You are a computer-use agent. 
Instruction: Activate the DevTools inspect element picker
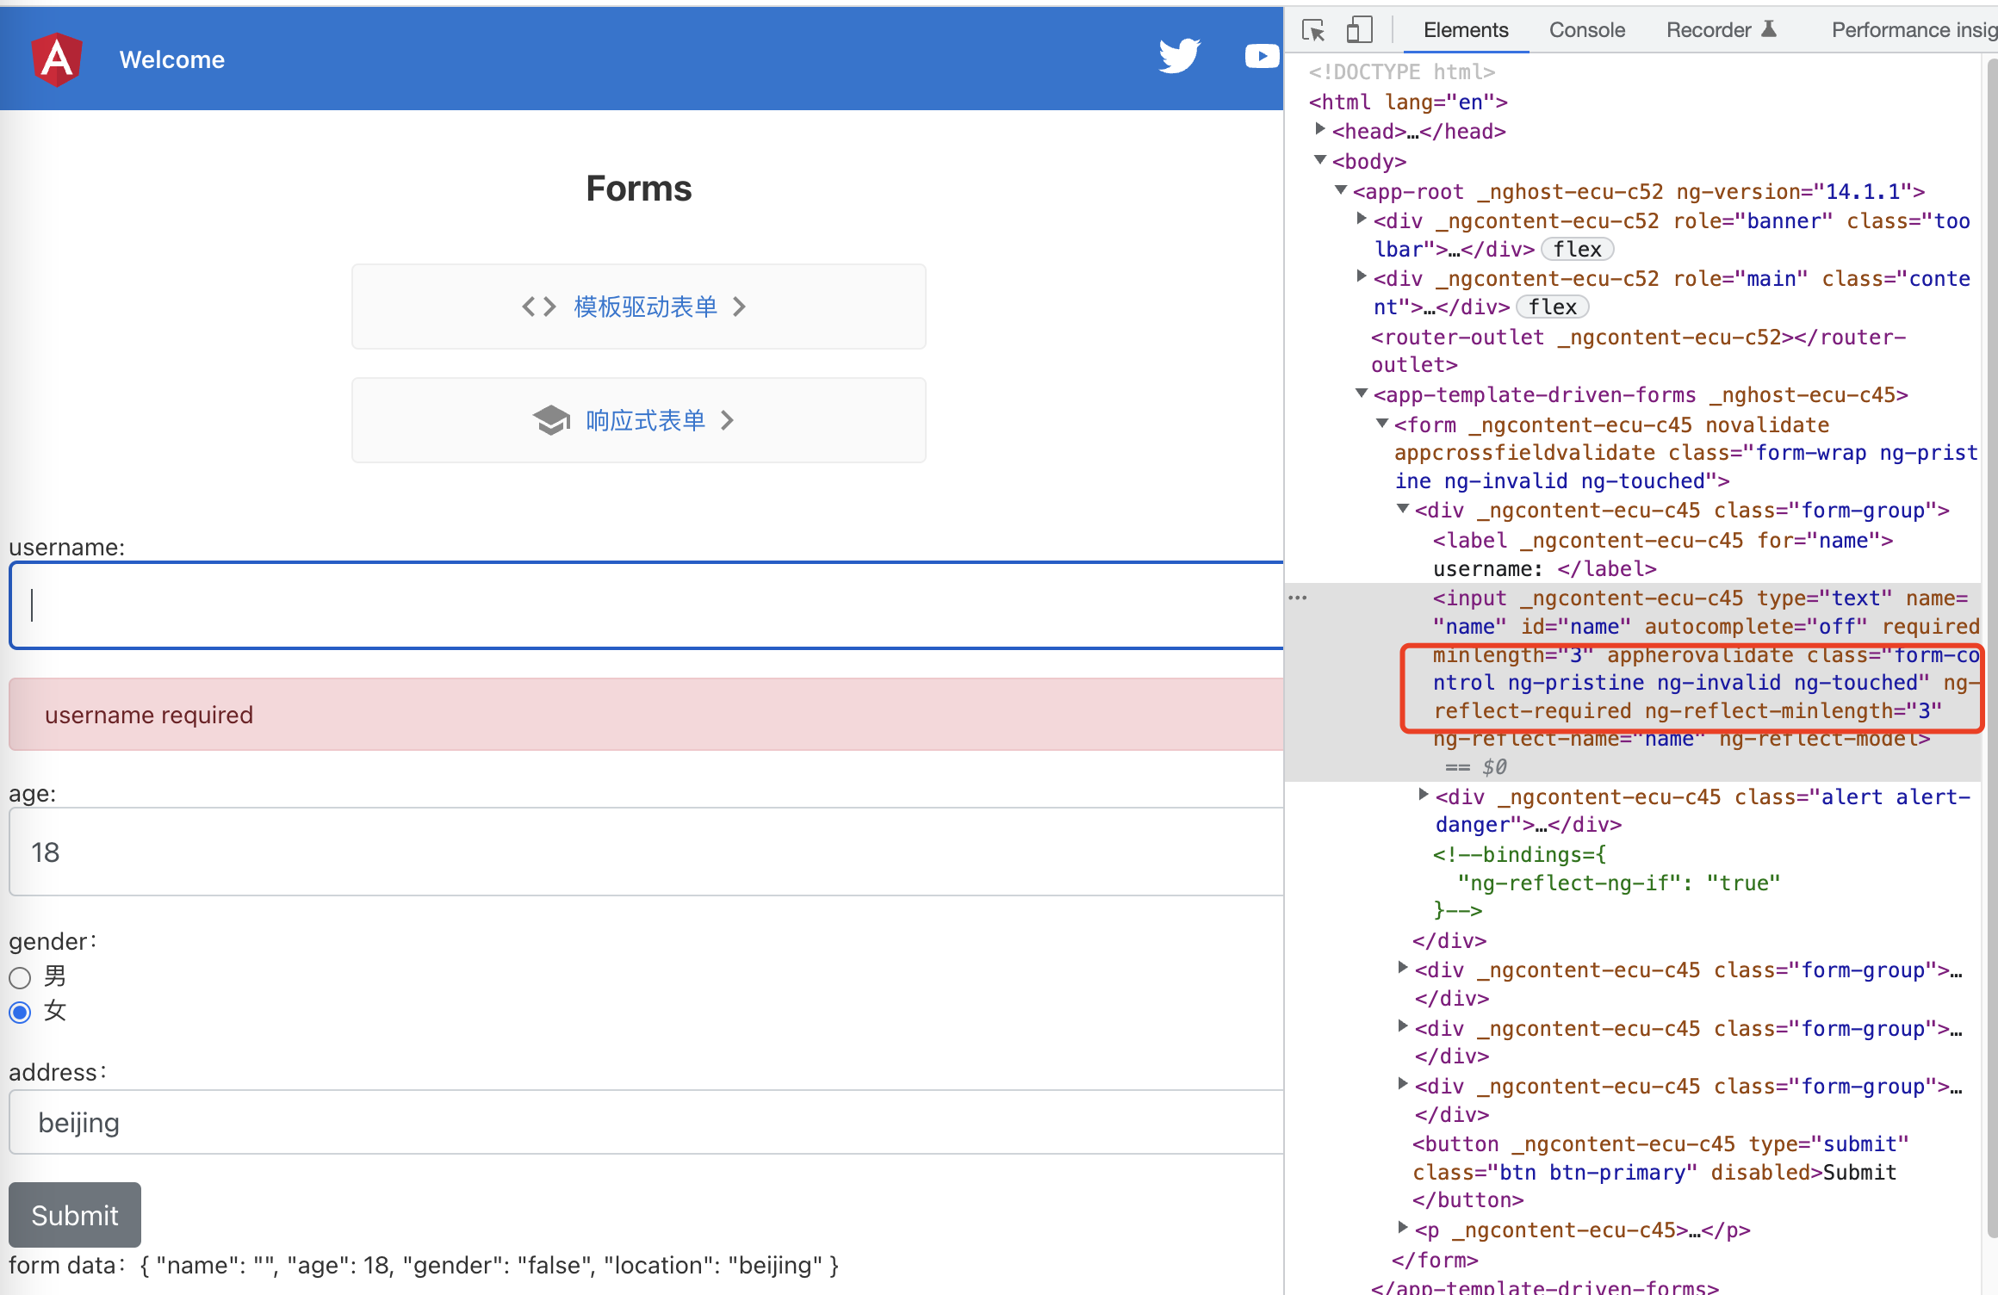(1313, 30)
